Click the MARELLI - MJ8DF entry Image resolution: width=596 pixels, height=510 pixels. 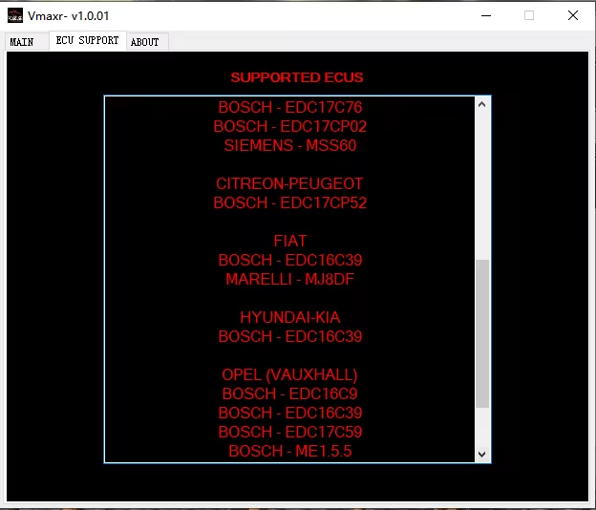(x=290, y=279)
